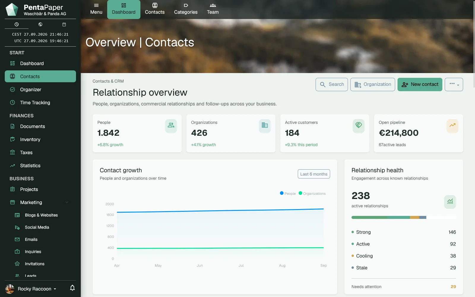Click the Strong row in relationship health
475x297 pixels.
tap(404, 232)
